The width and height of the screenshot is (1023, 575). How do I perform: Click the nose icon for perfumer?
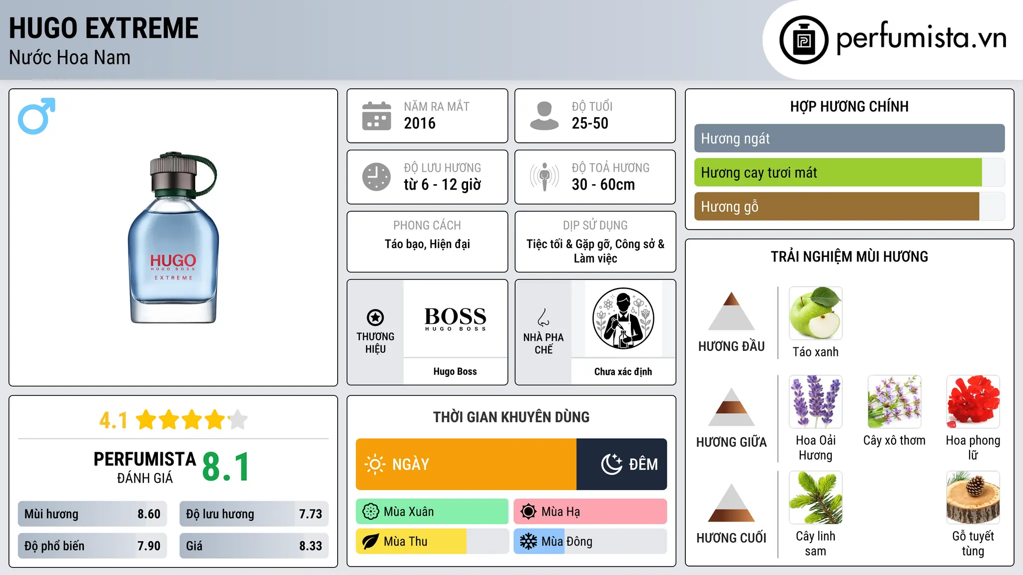[x=543, y=317]
